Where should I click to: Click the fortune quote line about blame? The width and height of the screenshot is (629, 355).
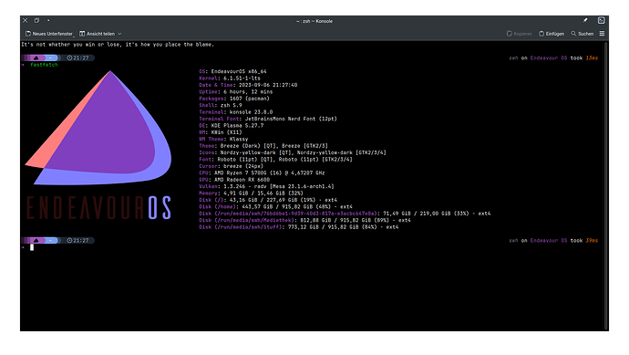[x=118, y=45]
